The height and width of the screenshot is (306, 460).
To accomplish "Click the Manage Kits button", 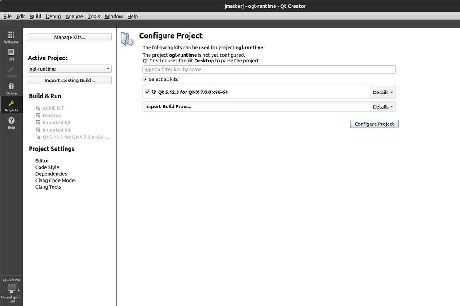I will point(70,37).
